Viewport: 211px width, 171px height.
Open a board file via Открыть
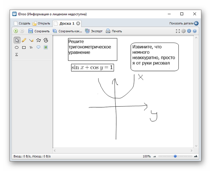pos(41,24)
